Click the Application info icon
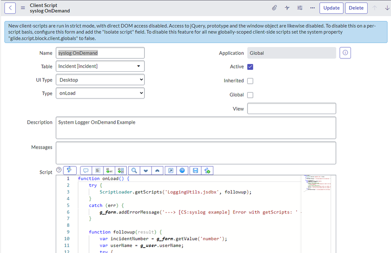Image resolution: width=391 pixels, height=253 pixels. tap(345, 53)
